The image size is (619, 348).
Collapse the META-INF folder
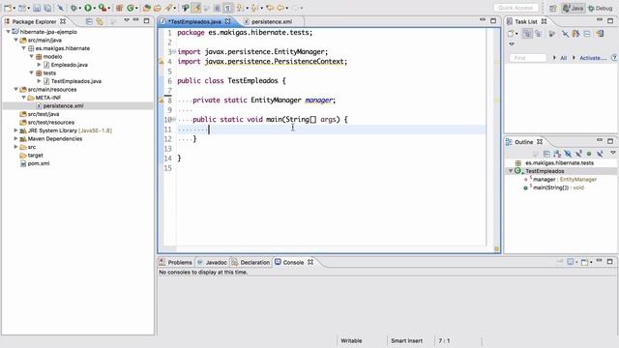click(23, 98)
